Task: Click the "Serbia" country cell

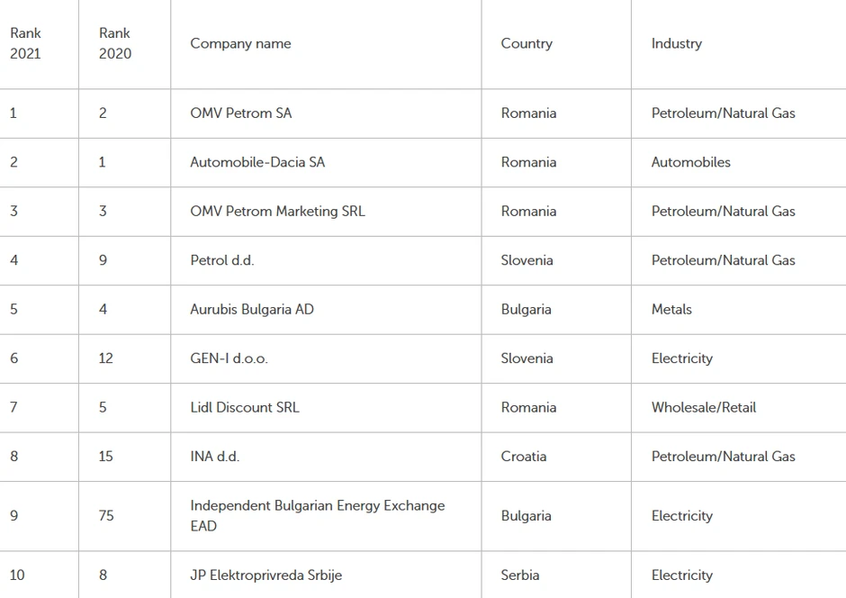Action: tap(520, 575)
